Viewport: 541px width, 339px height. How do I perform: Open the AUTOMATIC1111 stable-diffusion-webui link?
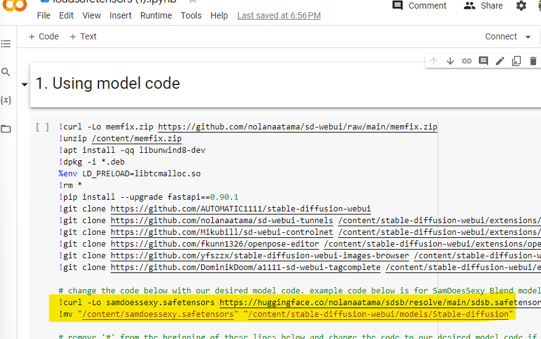241,209
